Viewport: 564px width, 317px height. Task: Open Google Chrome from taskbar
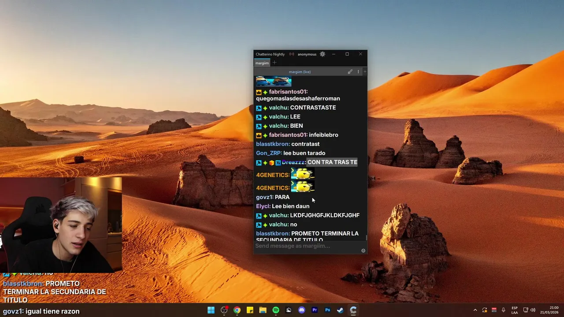(x=237, y=310)
